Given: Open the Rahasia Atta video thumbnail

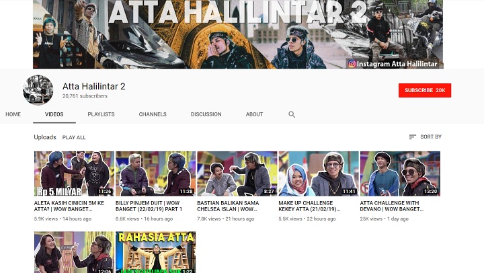Looking at the screenshot, I should 155,252.
